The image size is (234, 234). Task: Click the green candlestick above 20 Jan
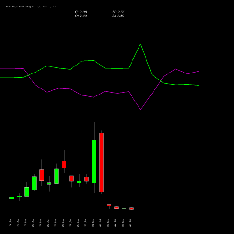[34, 183]
